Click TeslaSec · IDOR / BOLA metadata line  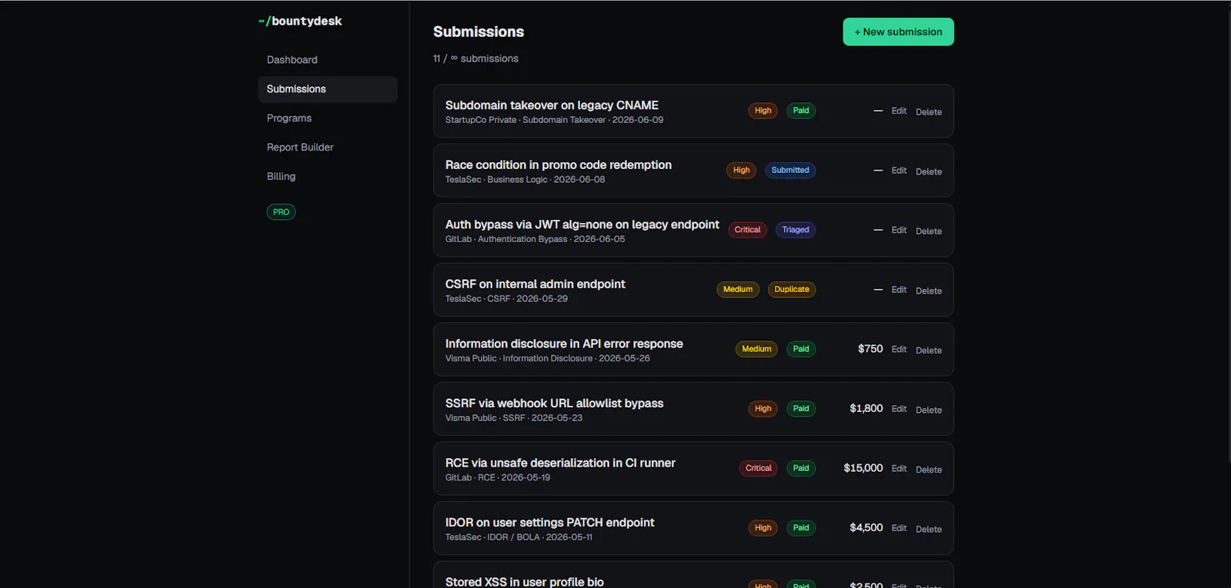[x=519, y=537]
